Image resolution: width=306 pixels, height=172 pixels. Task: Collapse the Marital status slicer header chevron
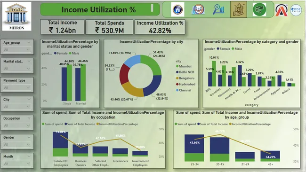click(29, 61)
